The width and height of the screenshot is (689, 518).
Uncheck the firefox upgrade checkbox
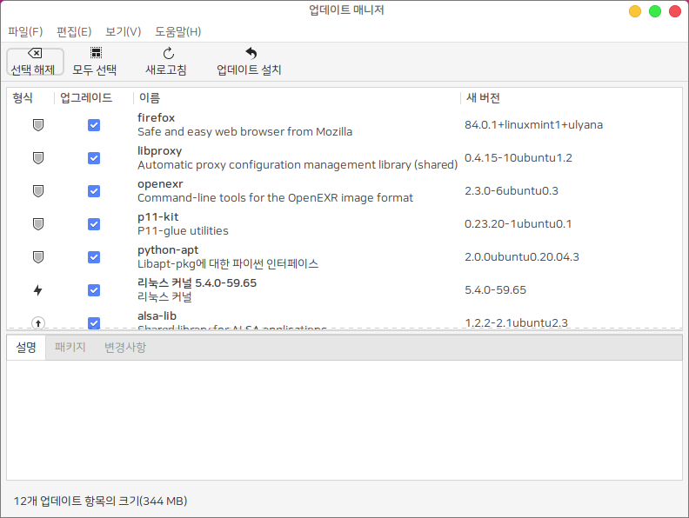(x=94, y=125)
